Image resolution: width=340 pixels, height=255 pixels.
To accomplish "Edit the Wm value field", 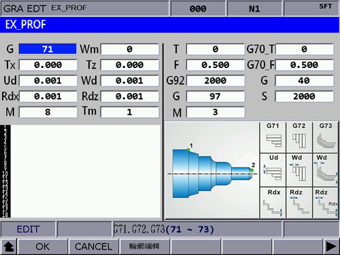I will (x=130, y=49).
